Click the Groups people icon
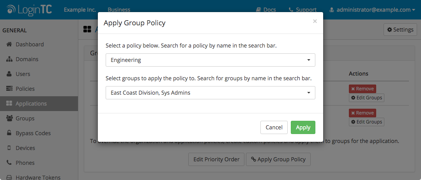 point(9,118)
